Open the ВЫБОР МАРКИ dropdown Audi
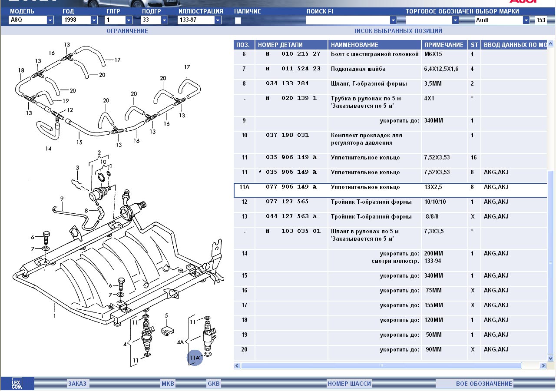The image size is (556, 391). click(x=526, y=20)
